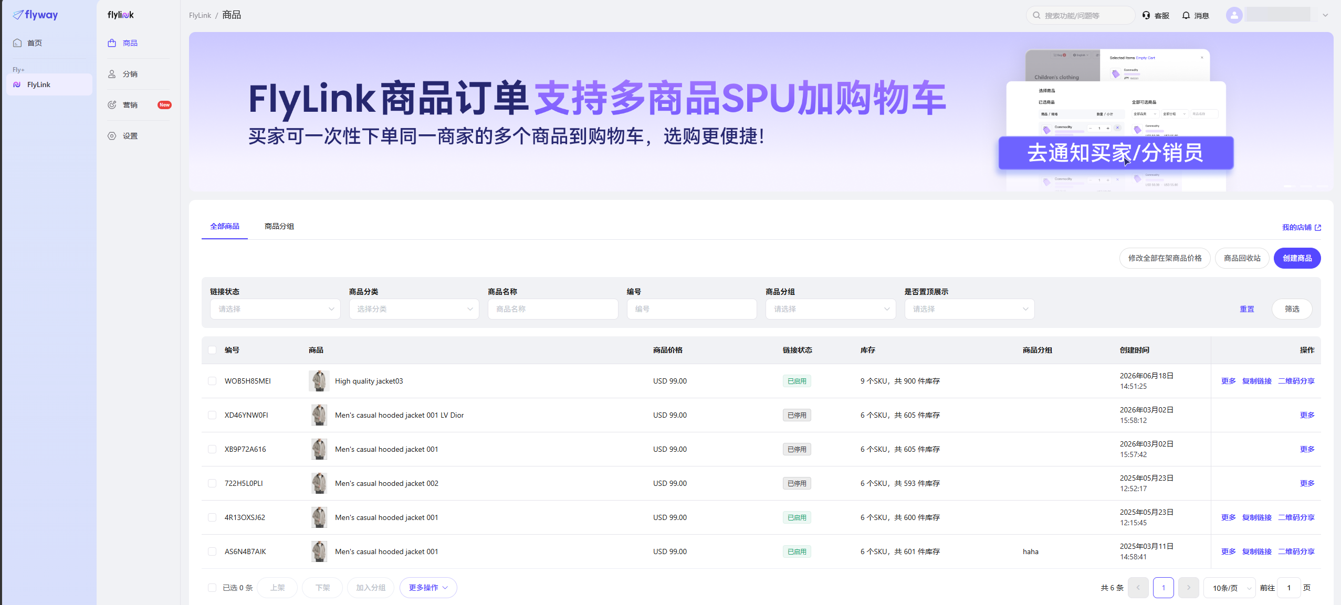The width and height of the screenshot is (1341, 605).
Task: Click the New badge beside 营销
Action: (164, 105)
